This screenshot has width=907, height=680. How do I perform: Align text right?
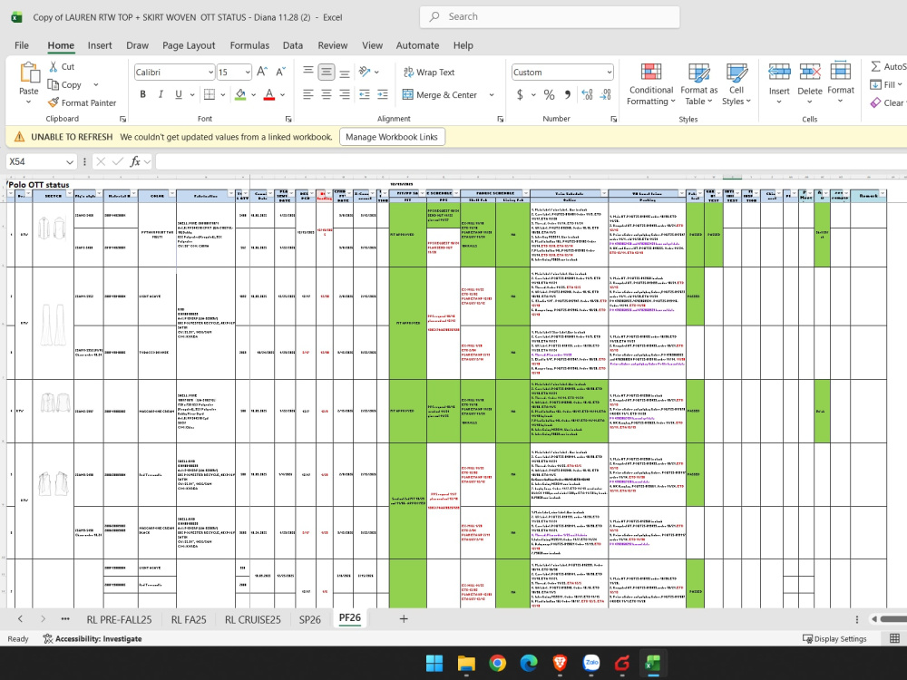[x=344, y=94]
